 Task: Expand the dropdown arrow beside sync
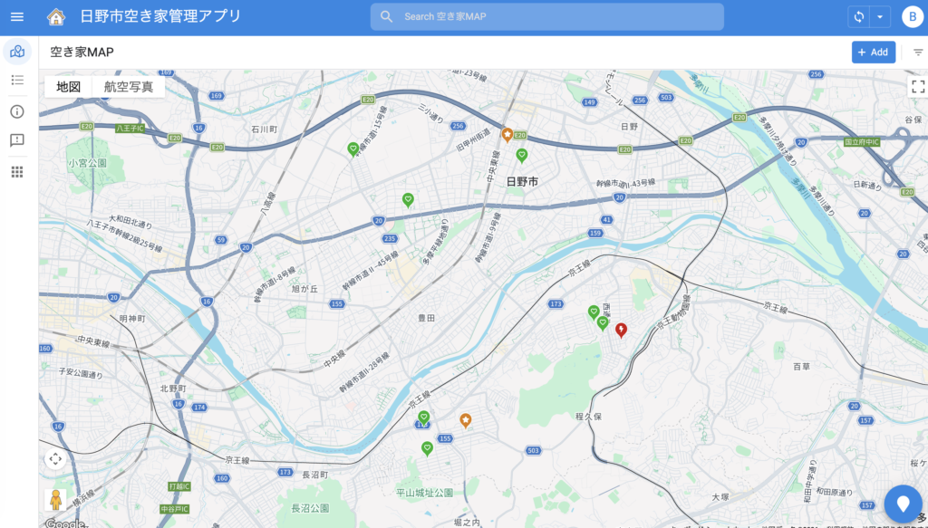click(x=879, y=17)
